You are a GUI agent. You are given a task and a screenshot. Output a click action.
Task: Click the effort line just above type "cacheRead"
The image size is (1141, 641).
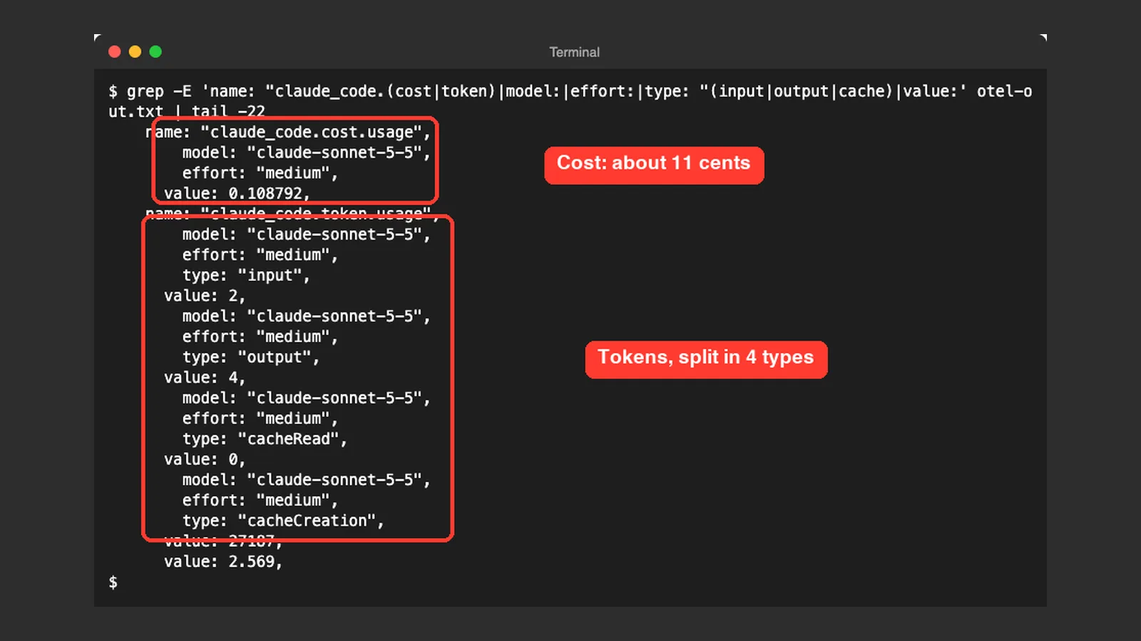click(260, 419)
